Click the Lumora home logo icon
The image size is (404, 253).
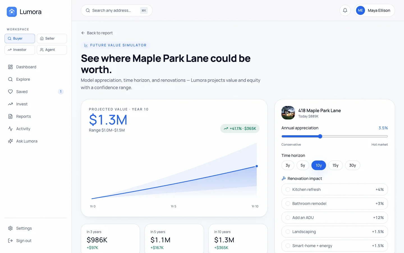click(x=12, y=12)
